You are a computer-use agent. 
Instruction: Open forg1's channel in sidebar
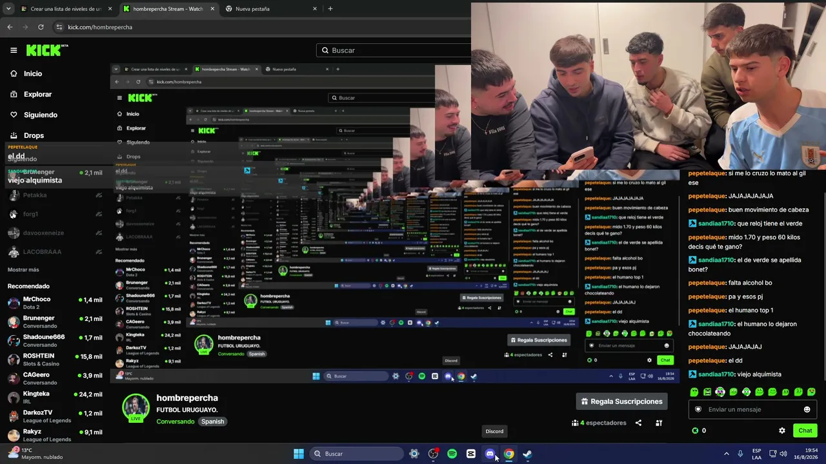click(x=55, y=214)
